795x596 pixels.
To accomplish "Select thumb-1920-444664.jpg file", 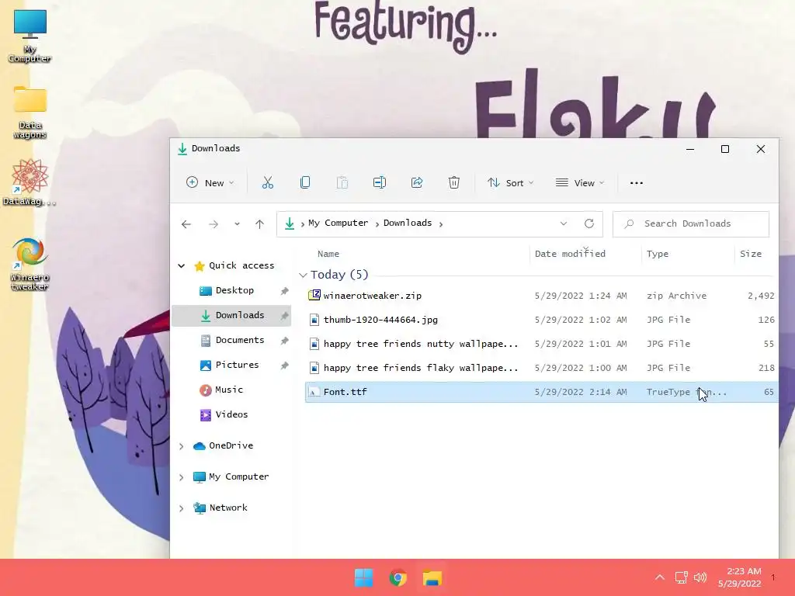I will [x=541, y=320].
